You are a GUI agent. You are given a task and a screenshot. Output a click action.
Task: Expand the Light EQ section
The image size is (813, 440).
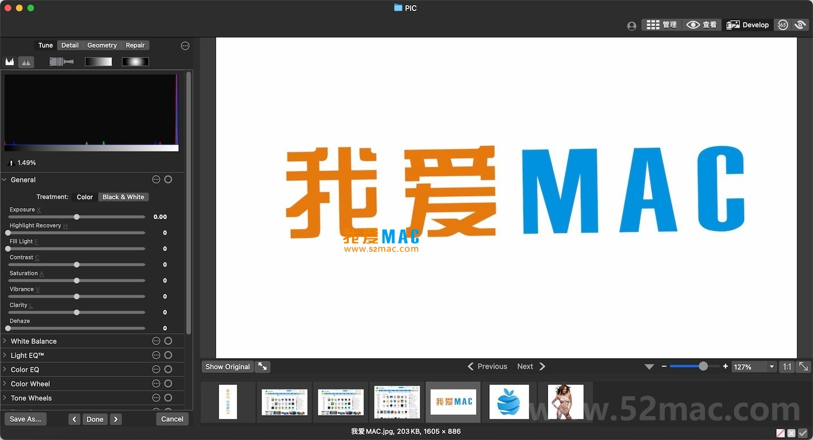click(5, 355)
